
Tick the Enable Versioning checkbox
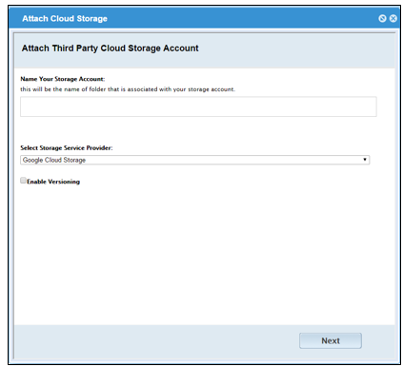click(x=23, y=181)
